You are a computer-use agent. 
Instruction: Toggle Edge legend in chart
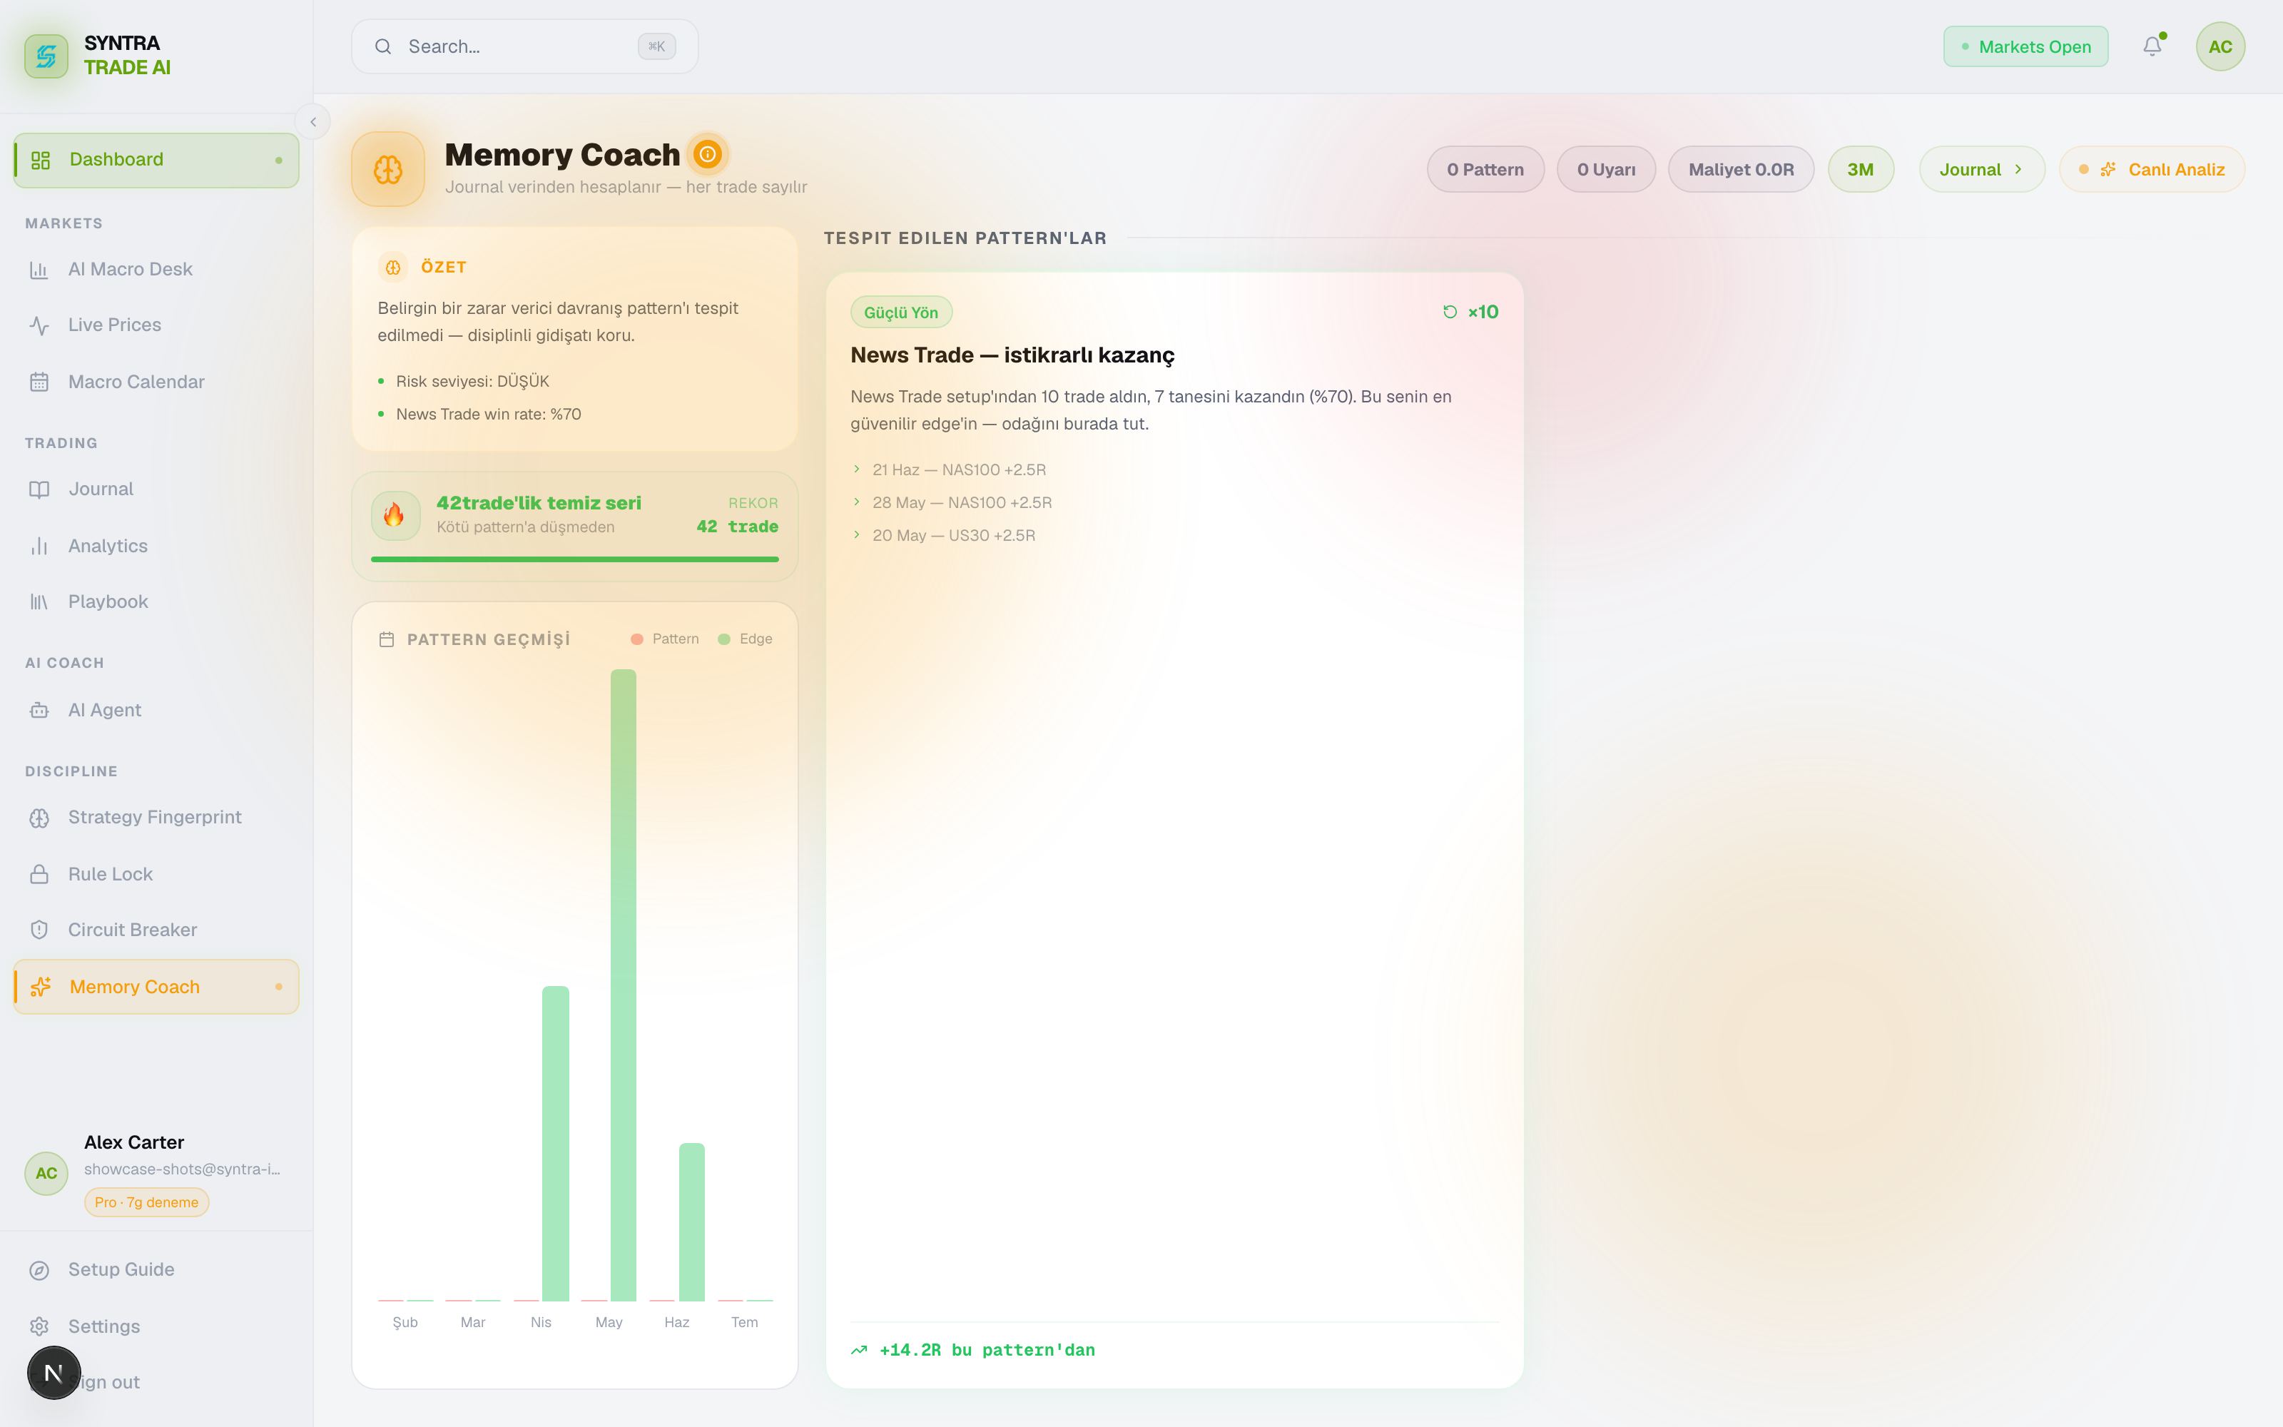click(746, 639)
